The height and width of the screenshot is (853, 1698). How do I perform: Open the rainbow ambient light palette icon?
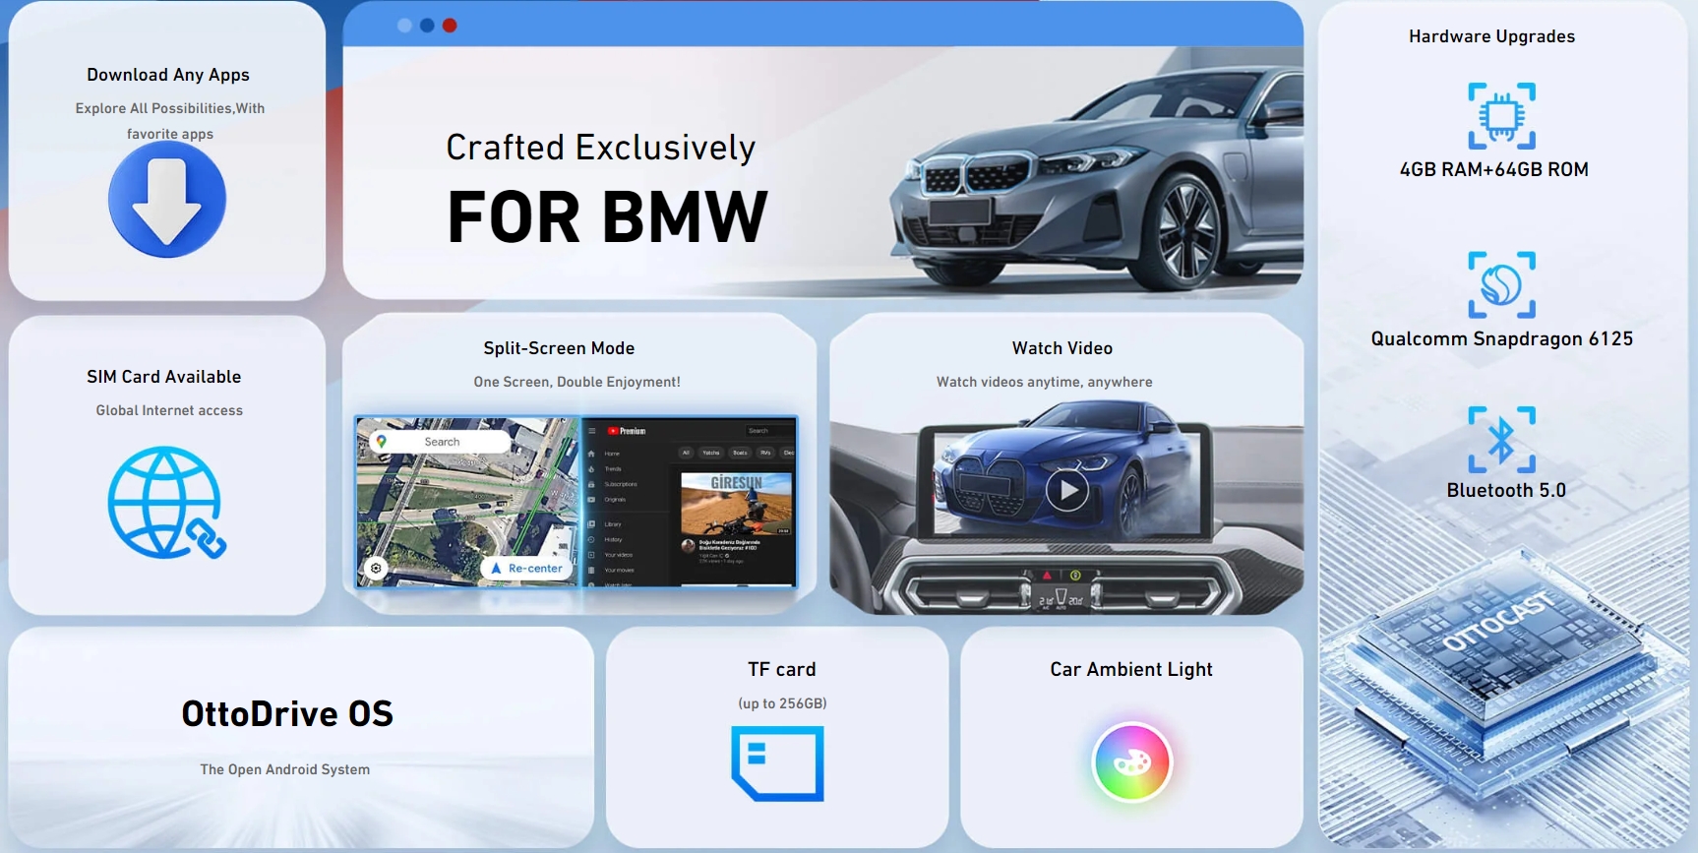pos(1132,762)
